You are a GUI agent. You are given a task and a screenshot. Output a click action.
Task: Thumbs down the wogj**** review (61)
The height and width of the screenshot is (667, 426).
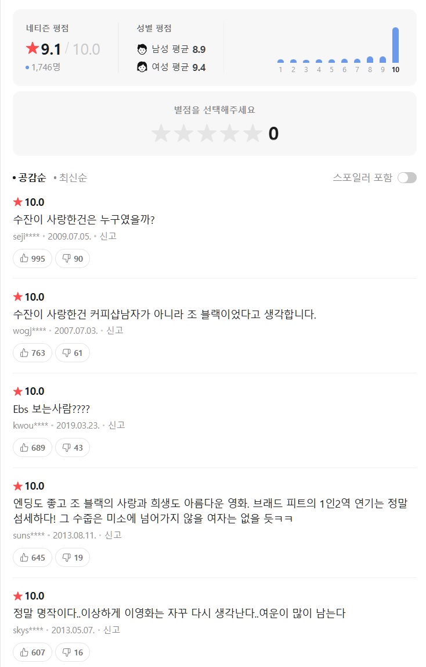pos(73,353)
